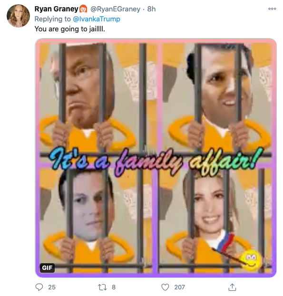Click the red-haired emoji beside name
The height and width of the screenshot is (296, 283).
83,9
